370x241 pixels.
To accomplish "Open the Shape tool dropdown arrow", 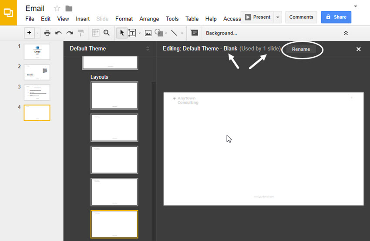I will click(166, 33).
